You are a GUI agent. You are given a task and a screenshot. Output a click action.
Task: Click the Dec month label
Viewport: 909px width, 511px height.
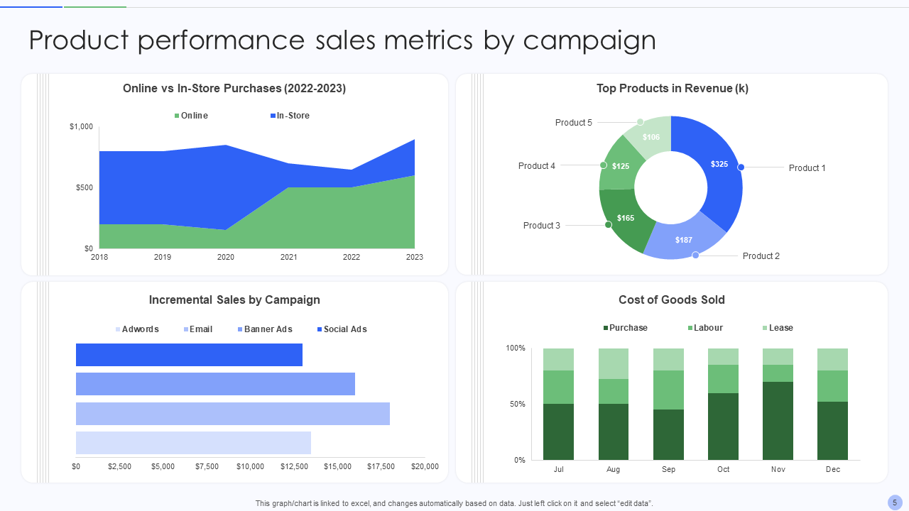pyautogui.click(x=833, y=470)
